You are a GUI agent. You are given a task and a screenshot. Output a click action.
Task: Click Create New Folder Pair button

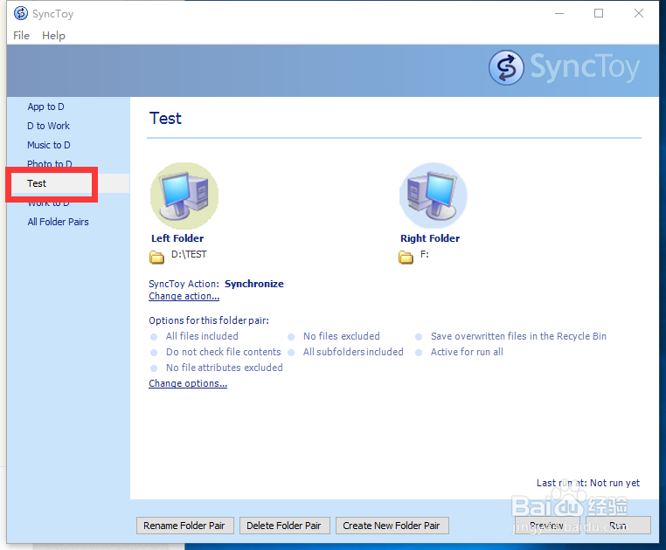pos(392,526)
